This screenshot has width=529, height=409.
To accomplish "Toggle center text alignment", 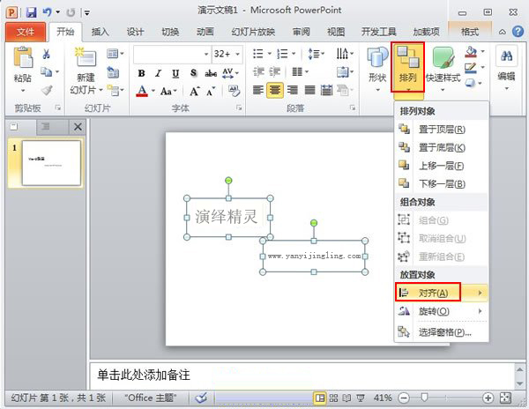I will 275,90.
